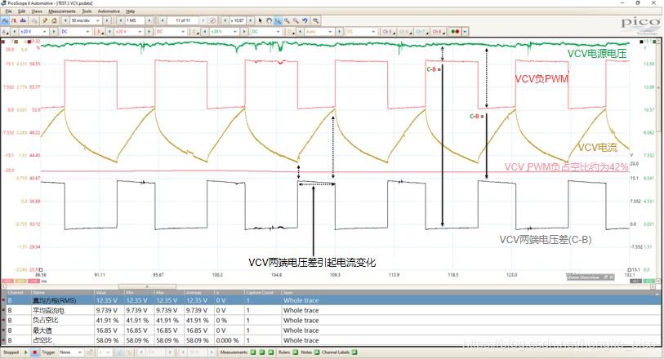Delete measurement with third green icon
Image resolution: width=664 pixels, height=359 pixels.
click(x=270, y=352)
